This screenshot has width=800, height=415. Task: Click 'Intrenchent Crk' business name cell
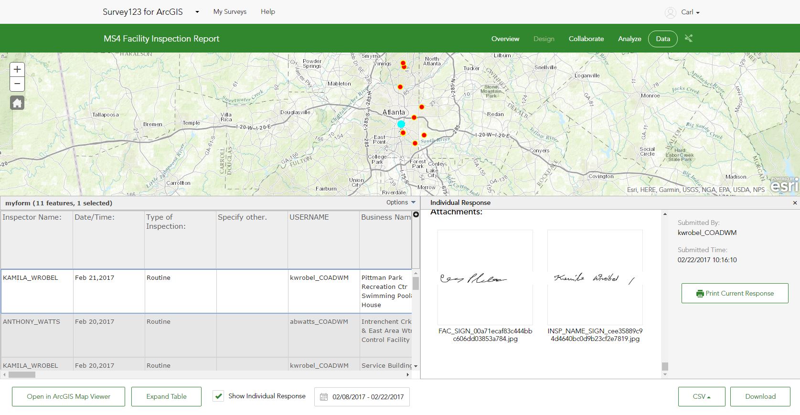pos(386,335)
